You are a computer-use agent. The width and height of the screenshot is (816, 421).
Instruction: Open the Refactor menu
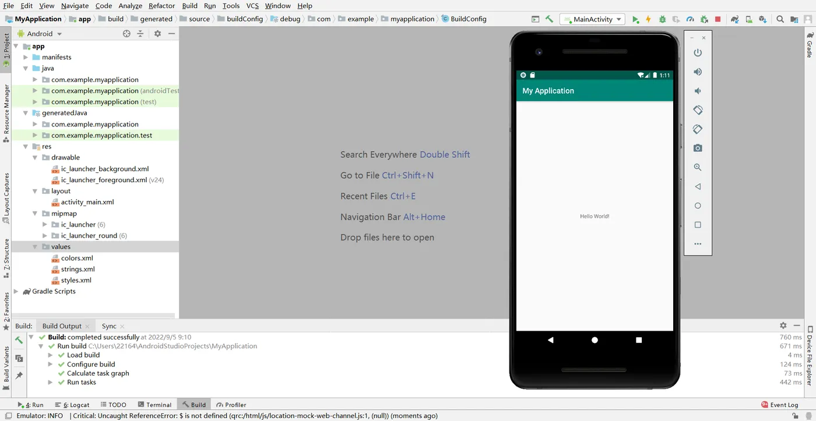click(x=161, y=6)
